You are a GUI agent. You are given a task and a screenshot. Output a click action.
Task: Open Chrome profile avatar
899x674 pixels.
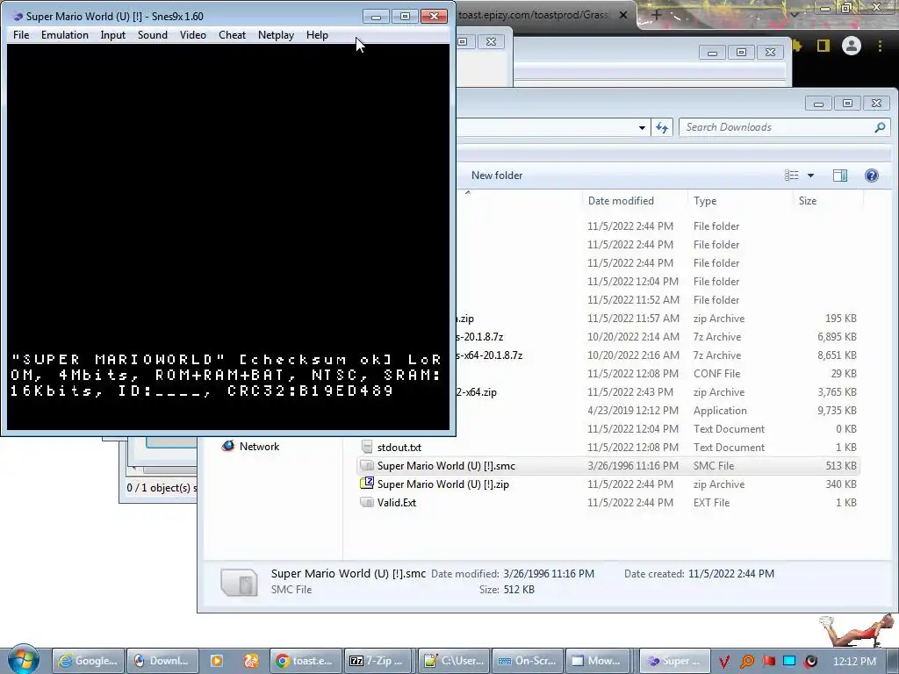(852, 46)
